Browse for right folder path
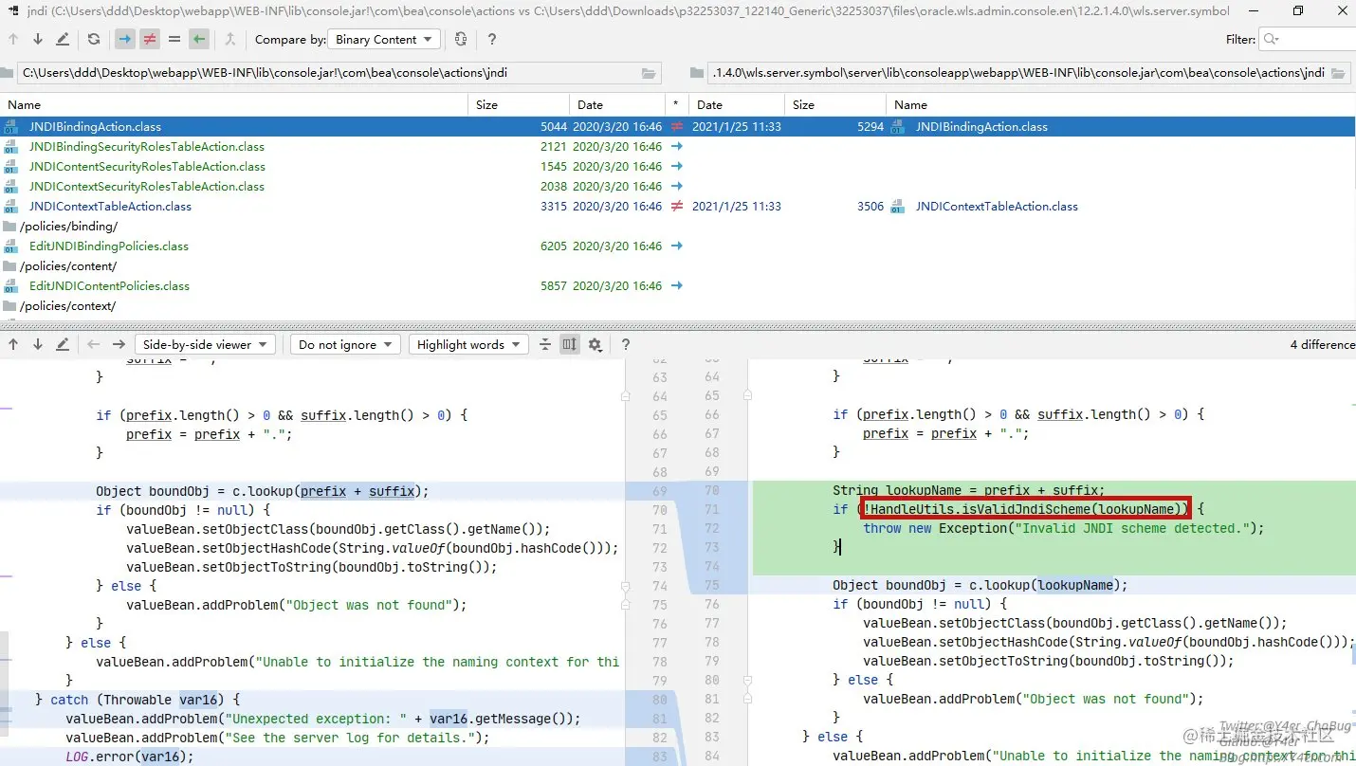The image size is (1356, 766). click(x=1339, y=73)
